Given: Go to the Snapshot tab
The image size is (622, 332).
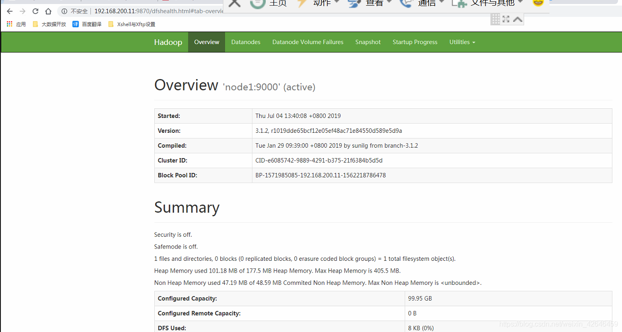Looking at the screenshot, I should (368, 42).
